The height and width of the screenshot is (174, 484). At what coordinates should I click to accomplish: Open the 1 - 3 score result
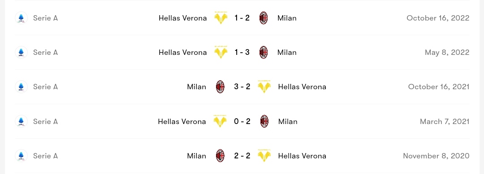pos(242,52)
